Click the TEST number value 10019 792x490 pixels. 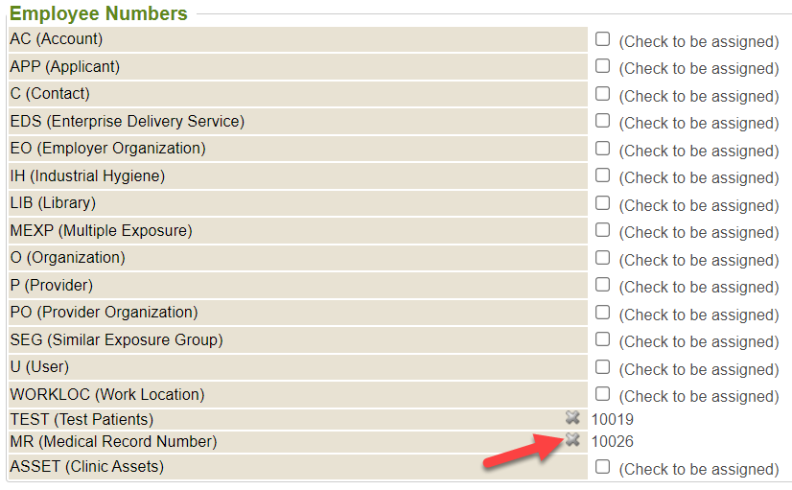coord(612,419)
